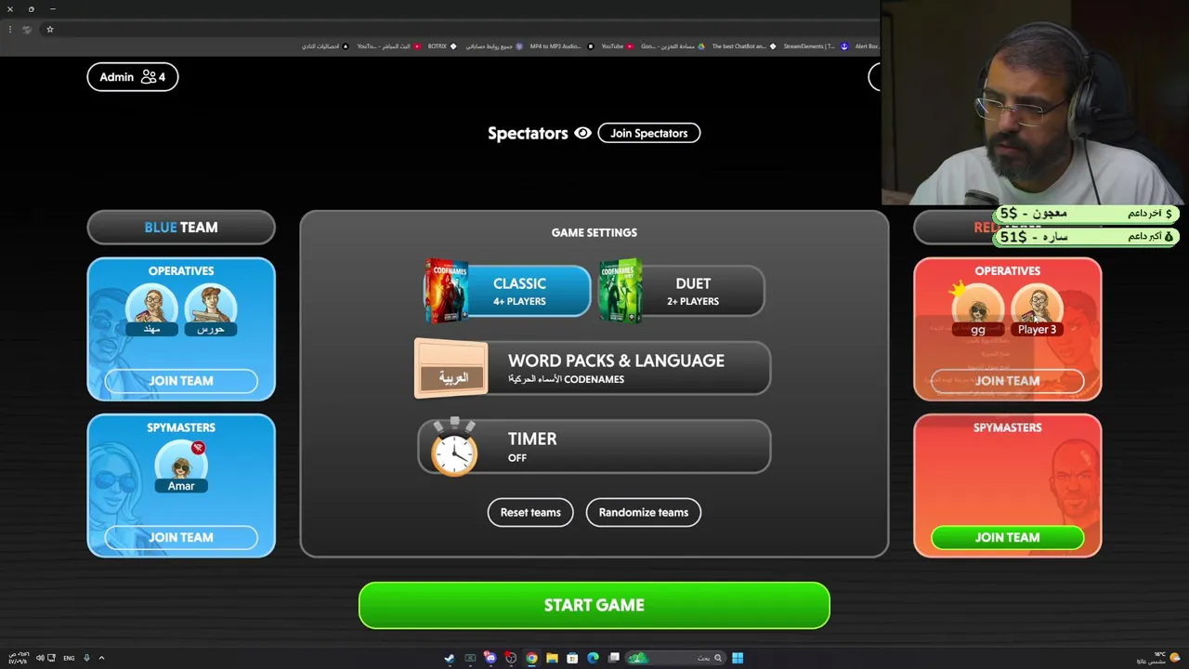Switch to Chrome in the taskbar
Image resolution: width=1189 pixels, height=669 pixels.
tap(531, 658)
